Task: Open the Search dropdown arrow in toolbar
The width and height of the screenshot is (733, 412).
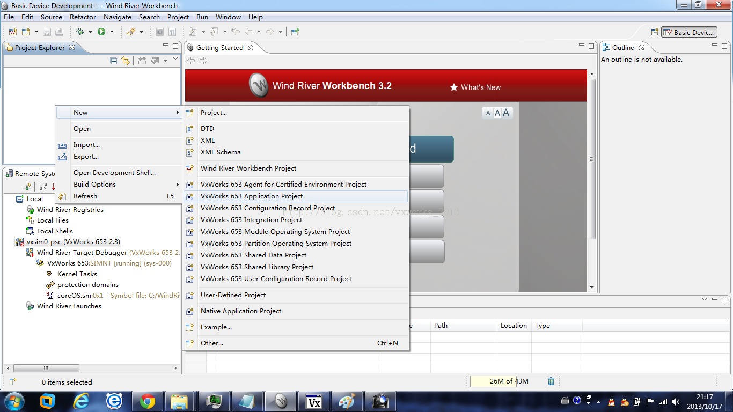Action: 141,32
